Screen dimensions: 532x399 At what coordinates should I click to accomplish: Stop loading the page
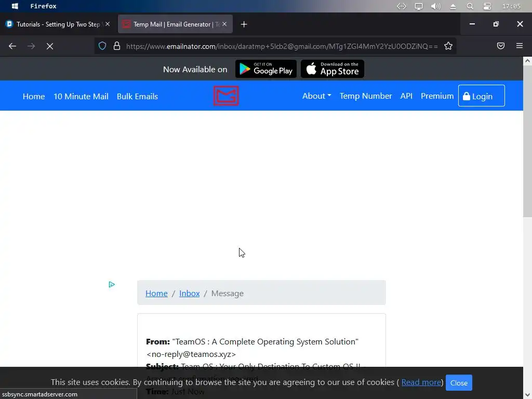click(x=50, y=46)
